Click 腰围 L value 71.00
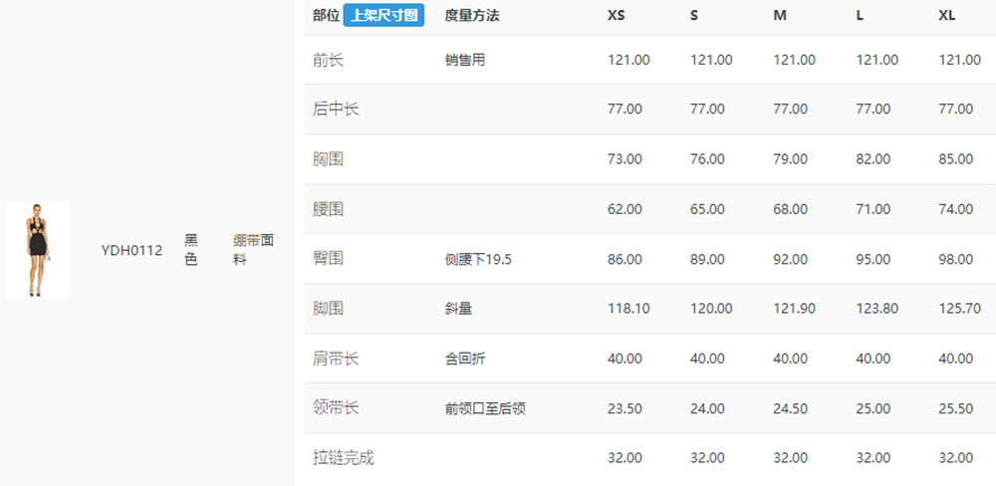 click(872, 209)
